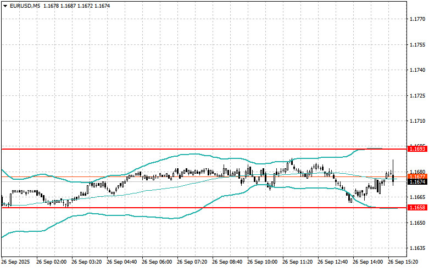Click the 26 Sep 14:00 time label
The image size is (429, 268).
(x=367, y=262)
